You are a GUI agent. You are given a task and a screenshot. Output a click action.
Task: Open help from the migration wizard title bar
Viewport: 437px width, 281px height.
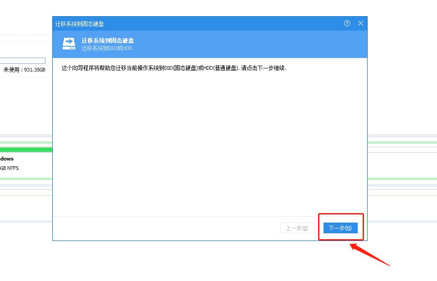(x=347, y=23)
